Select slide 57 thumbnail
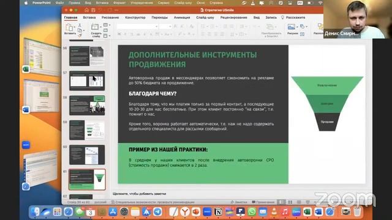 87,81
